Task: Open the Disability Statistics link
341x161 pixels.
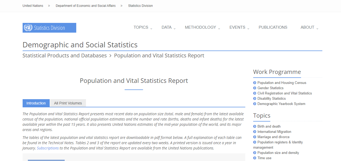Action: tap(272, 98)
